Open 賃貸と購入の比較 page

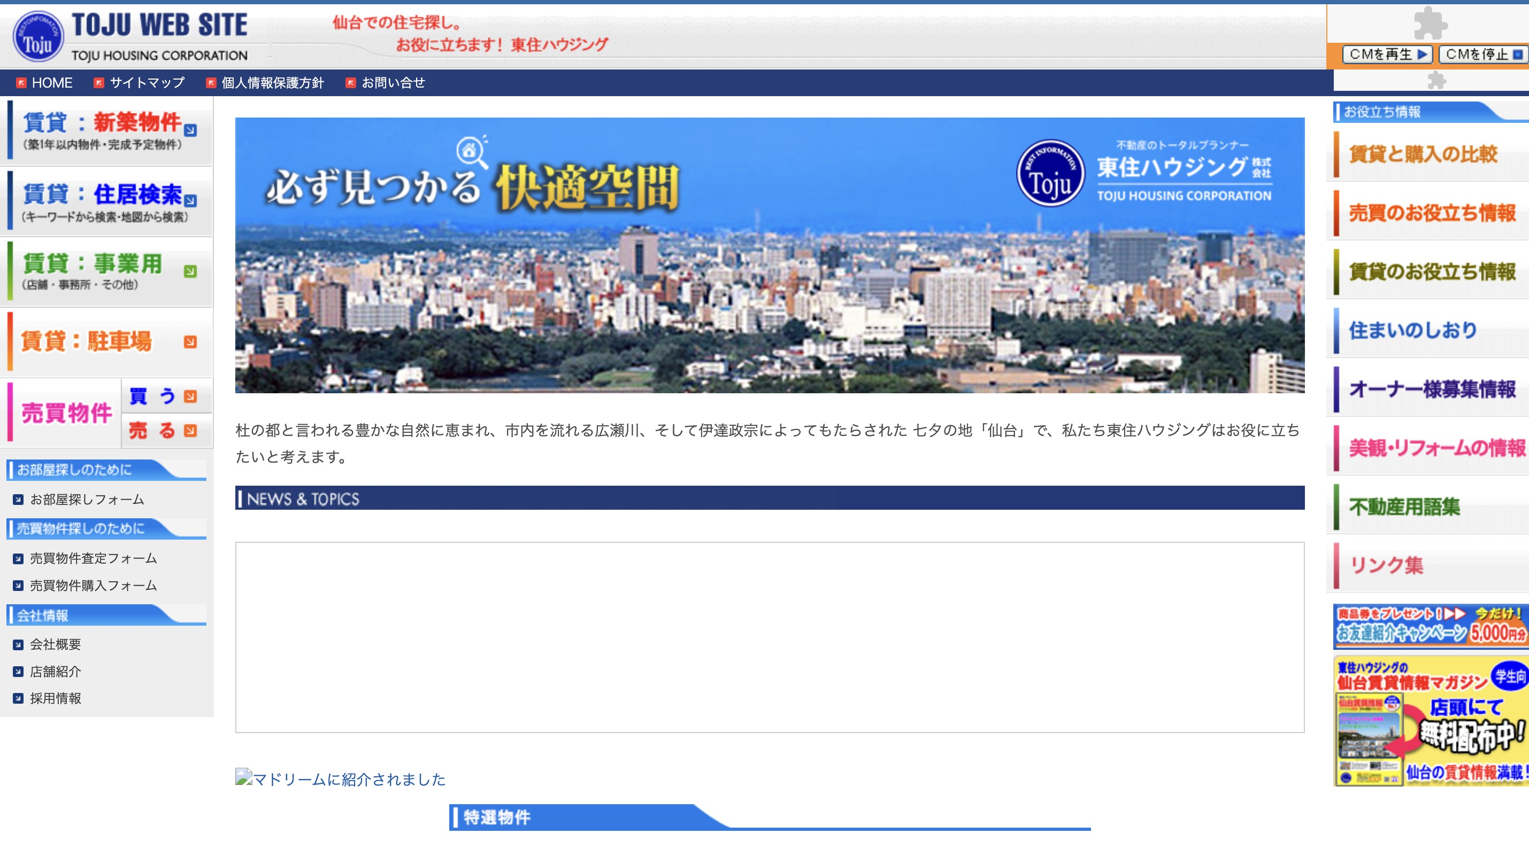coord(1427,154)
